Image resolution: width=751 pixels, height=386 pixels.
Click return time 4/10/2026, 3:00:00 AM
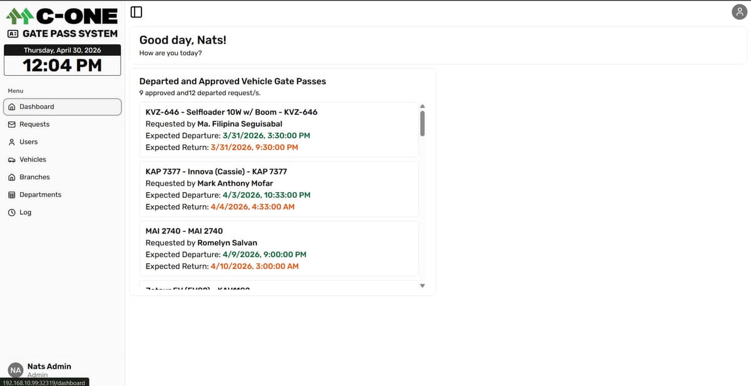pos(255,267)
